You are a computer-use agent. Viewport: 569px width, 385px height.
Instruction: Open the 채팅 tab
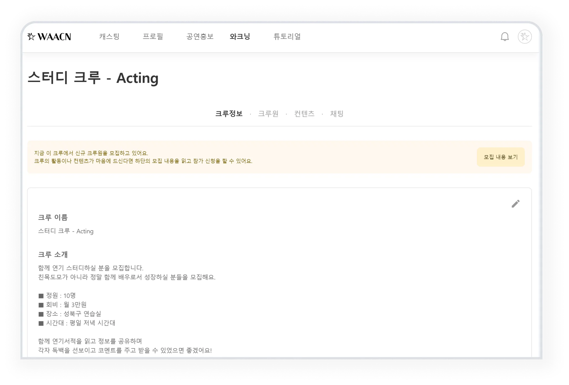337,114
